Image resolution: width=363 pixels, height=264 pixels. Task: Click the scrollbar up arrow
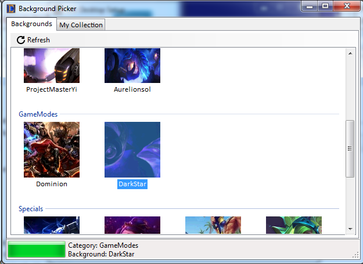[350, 53]
